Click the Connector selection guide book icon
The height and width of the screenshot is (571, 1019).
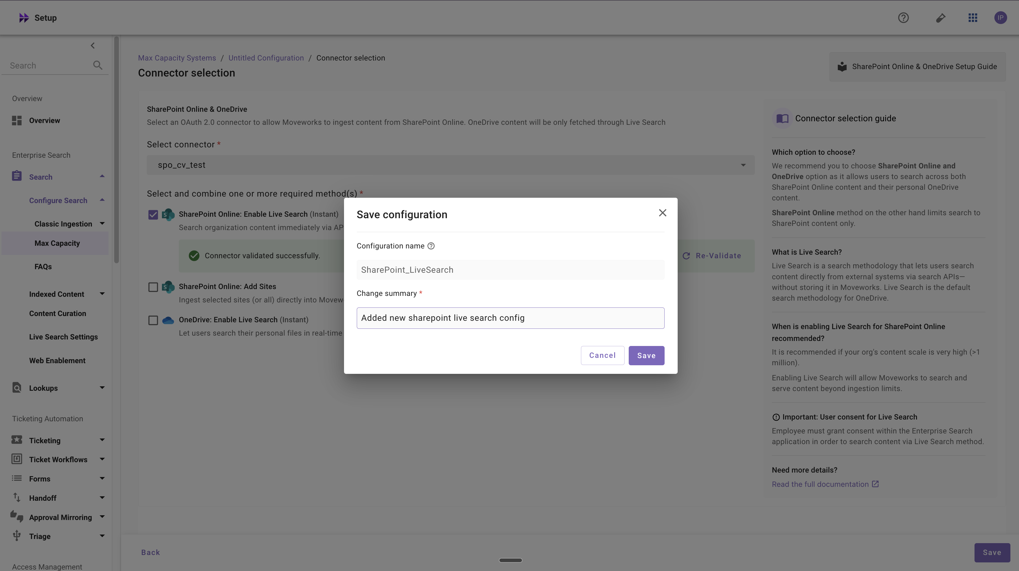click(782, 118)
